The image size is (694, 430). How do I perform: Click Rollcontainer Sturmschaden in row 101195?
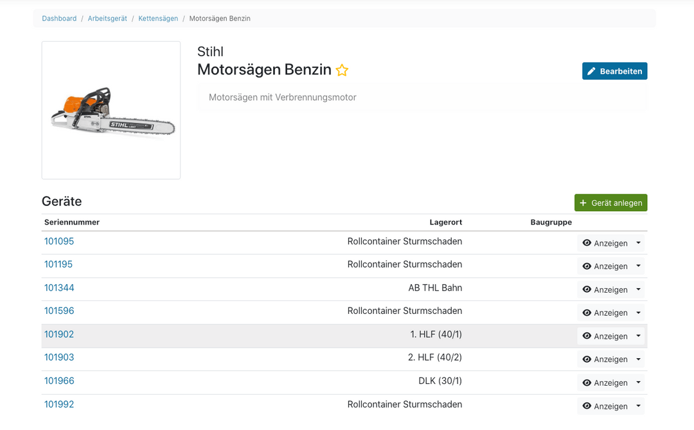(x=405, y=264)
